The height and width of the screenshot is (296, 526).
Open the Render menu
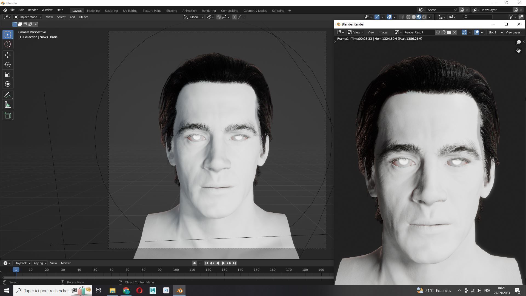(x=33, y=10)
